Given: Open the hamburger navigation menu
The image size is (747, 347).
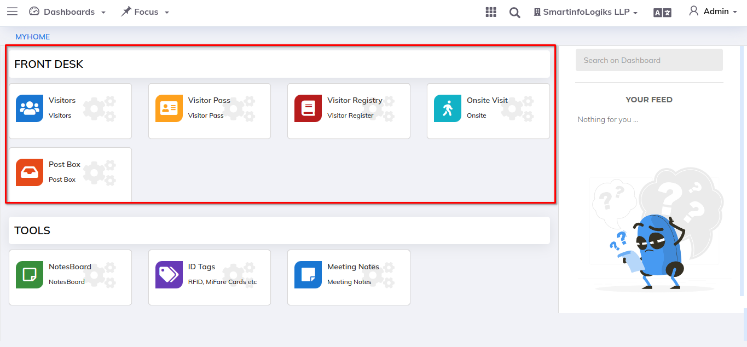Looking at the screenshot, I should click(12, 11).
